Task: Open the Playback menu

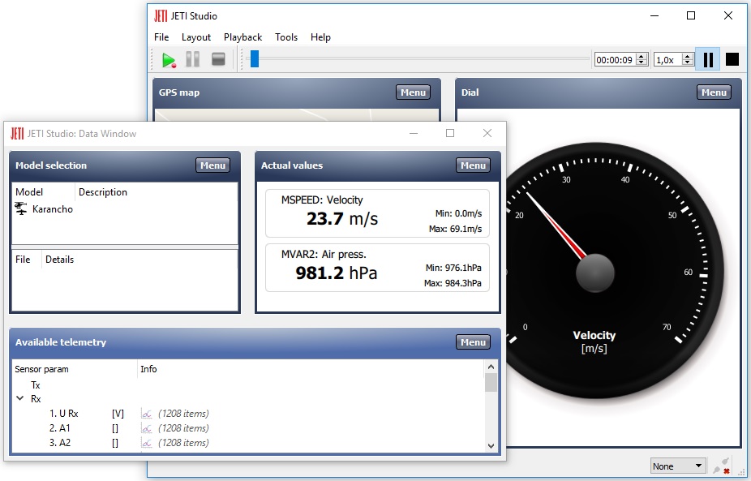Action: point(242,37)
